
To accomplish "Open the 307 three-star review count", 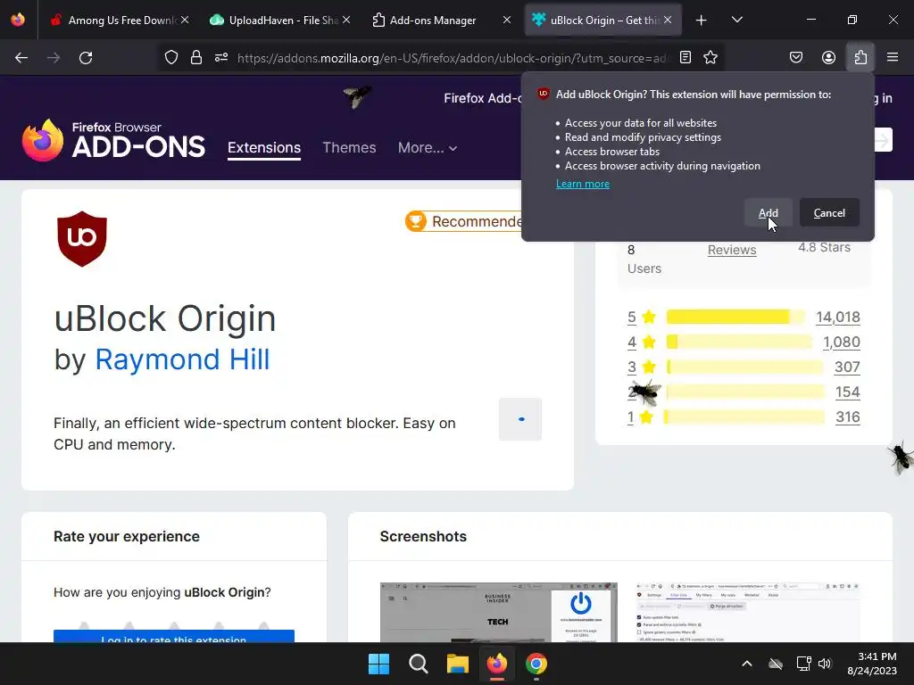I will pos(847,367).
